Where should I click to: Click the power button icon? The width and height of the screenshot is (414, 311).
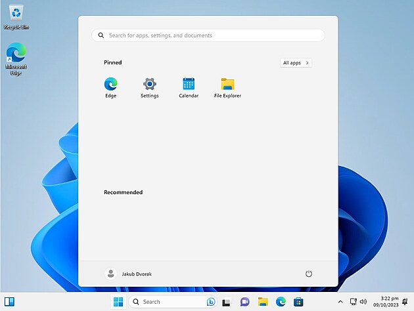tap(309, 274)
